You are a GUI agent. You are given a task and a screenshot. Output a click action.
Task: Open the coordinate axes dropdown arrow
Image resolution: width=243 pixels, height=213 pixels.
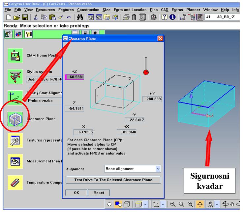[x=163, y=204]
